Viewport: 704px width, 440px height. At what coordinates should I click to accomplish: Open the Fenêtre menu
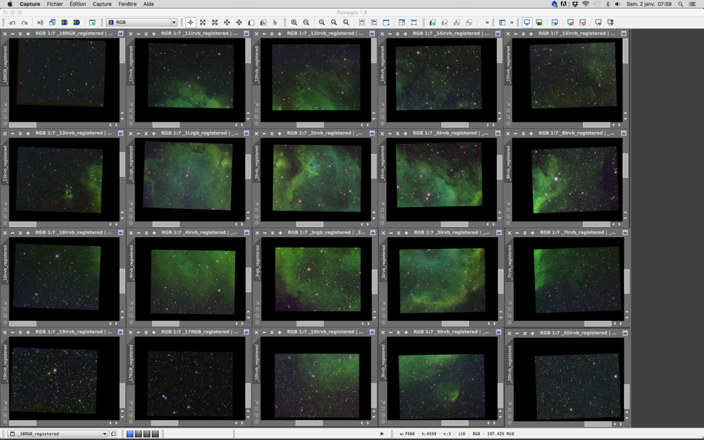click(x=127, y=4)
